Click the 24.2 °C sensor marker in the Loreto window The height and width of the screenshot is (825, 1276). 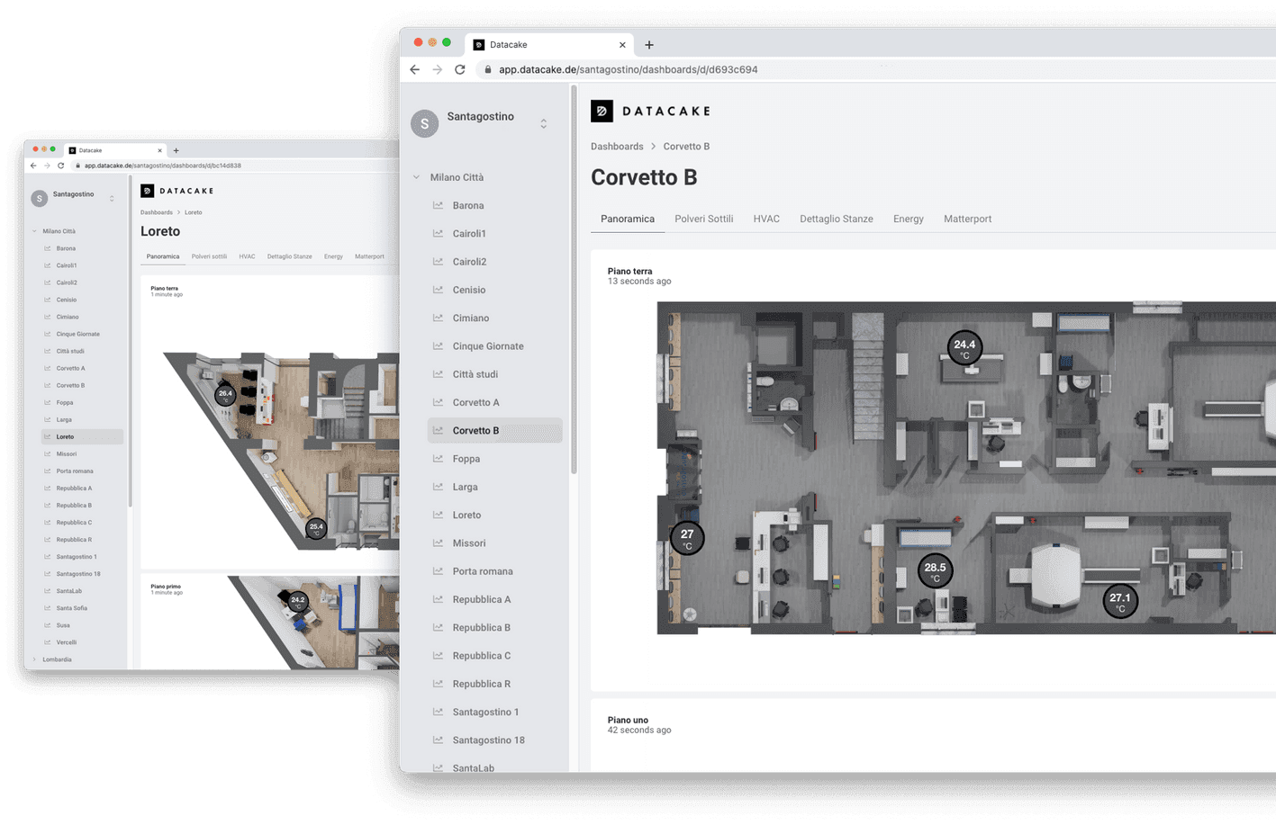pyautogui.click(x=297, y=600)
